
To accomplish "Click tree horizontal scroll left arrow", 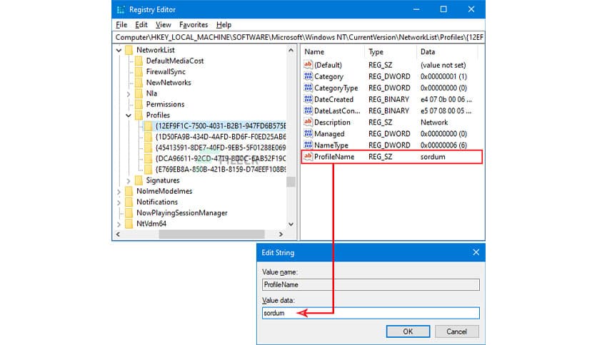I will coord(118,234).
